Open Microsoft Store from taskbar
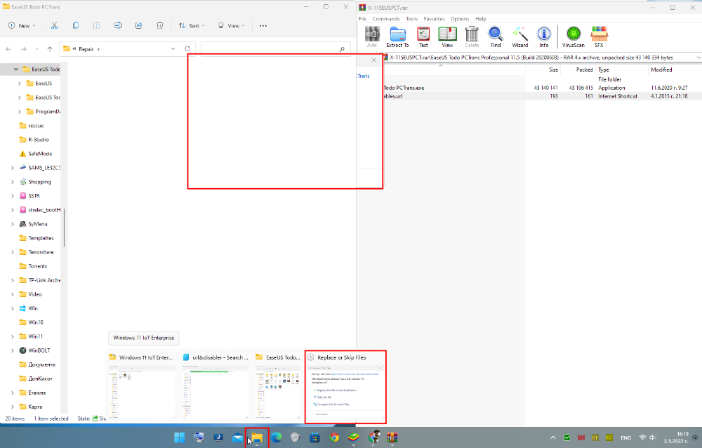The width and height of the screenshot is (702, 448). 314,437
